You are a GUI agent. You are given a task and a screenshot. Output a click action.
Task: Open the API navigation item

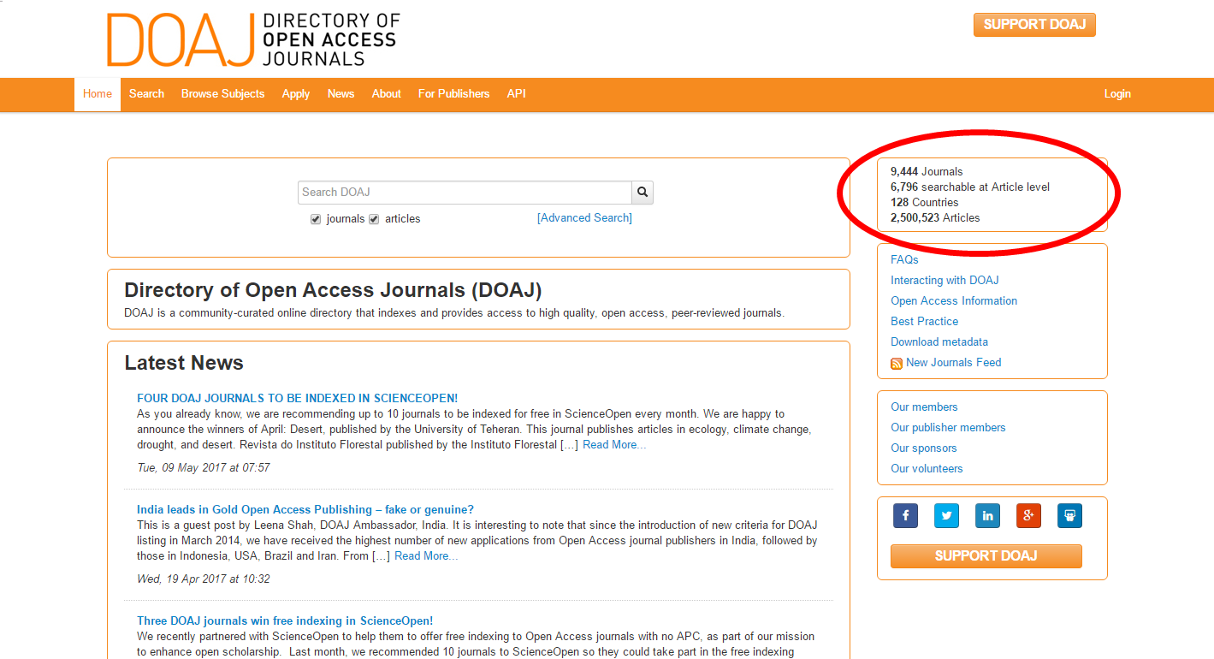pos(516,94)
